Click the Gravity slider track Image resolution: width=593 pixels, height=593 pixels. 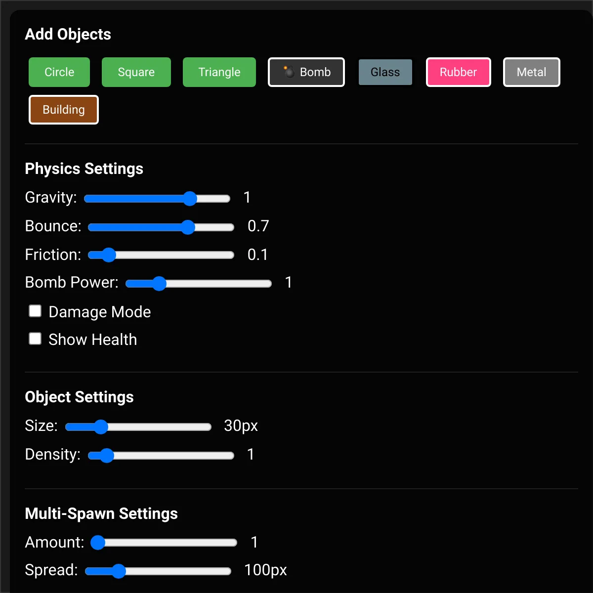click(x=157, y=199)
